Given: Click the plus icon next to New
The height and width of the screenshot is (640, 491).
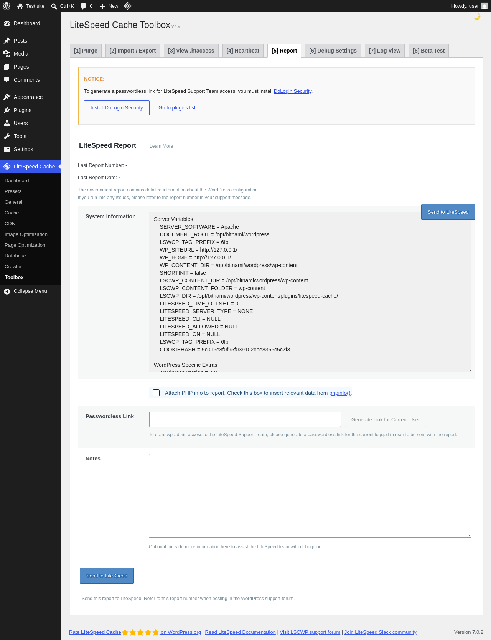Looking at the screenshot, I should 102,6.
